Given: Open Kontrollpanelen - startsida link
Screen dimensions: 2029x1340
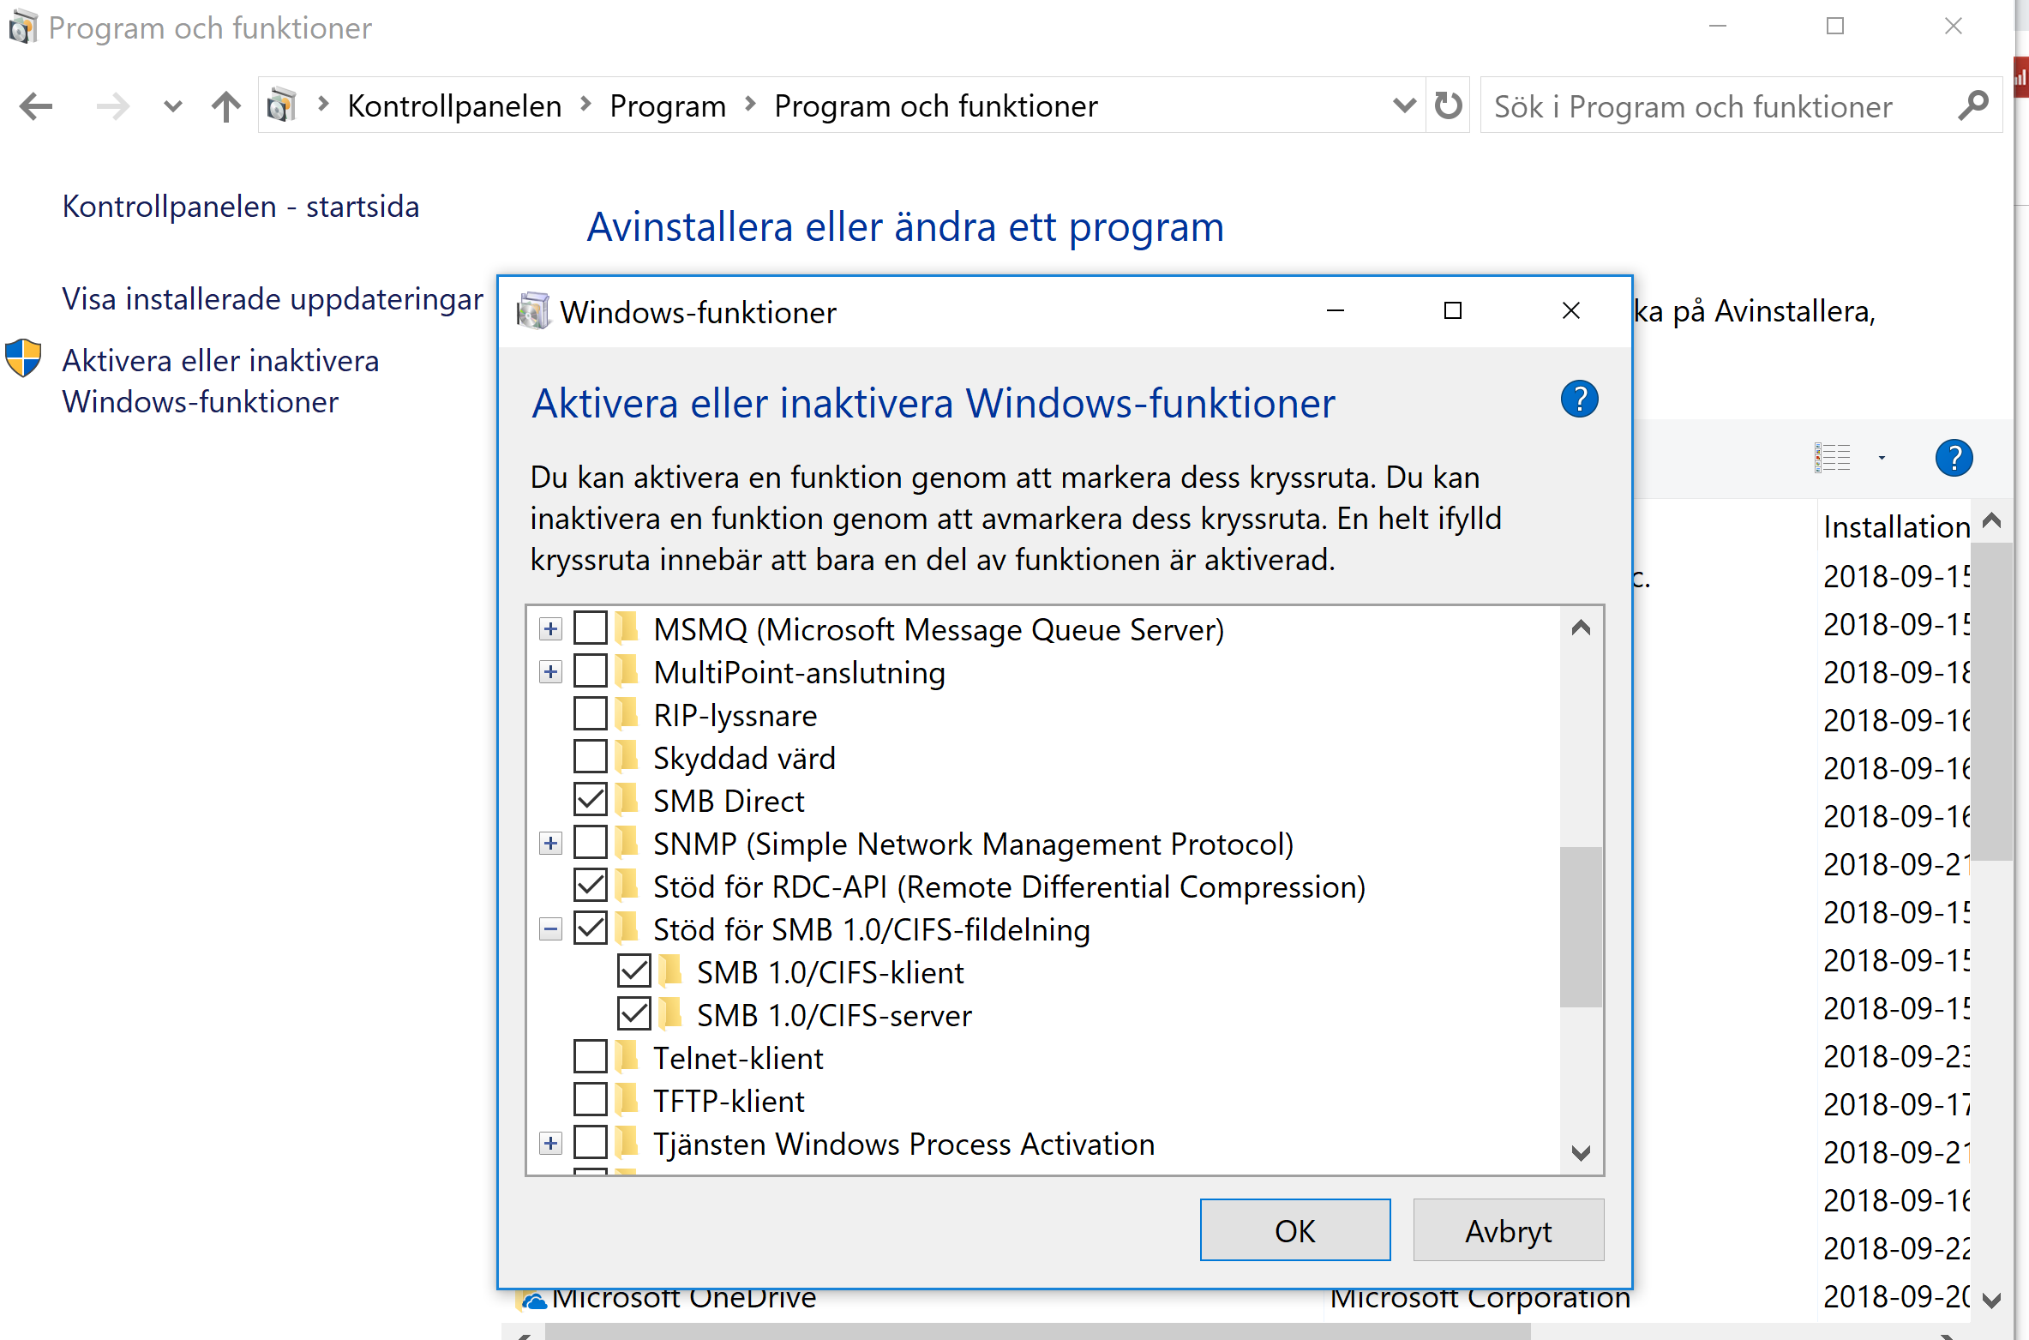Looking at the screenshot, I should (241, 207).
